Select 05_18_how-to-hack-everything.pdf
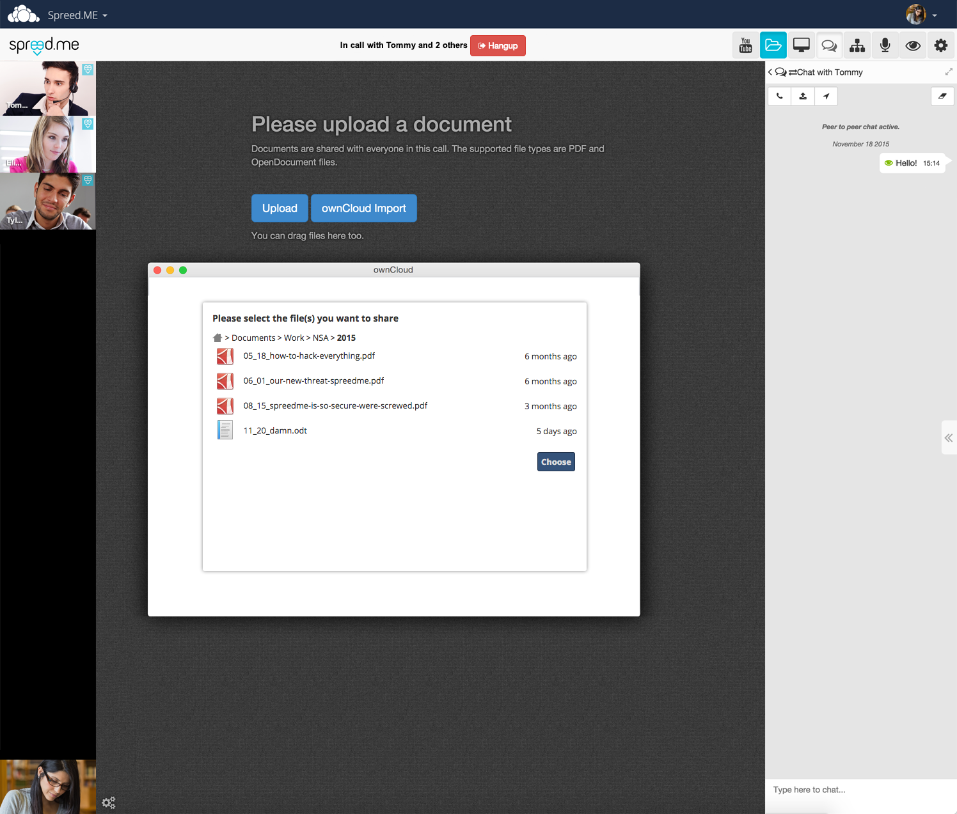The width and height of the screenshot is (957, 814). [x=395, y=356]
